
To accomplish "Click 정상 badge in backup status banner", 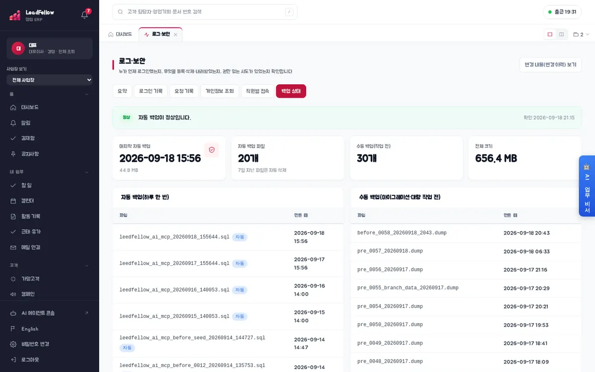I will pyautogui.click(x=126, y=118).
